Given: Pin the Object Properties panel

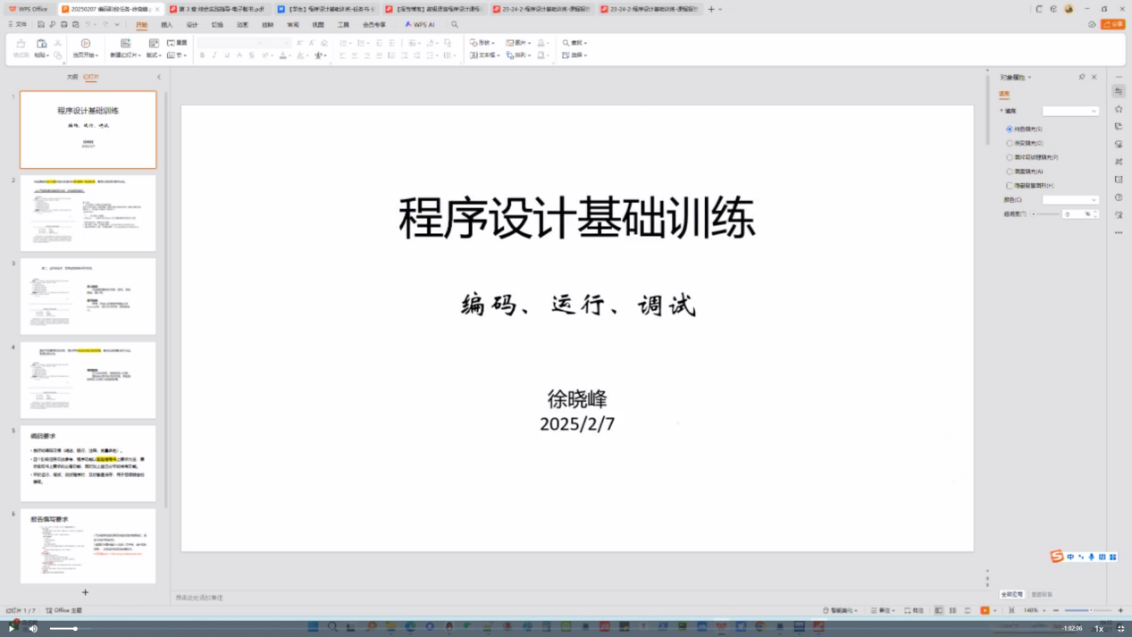Looking at the screenshot, I should [x=1081, y=78].
